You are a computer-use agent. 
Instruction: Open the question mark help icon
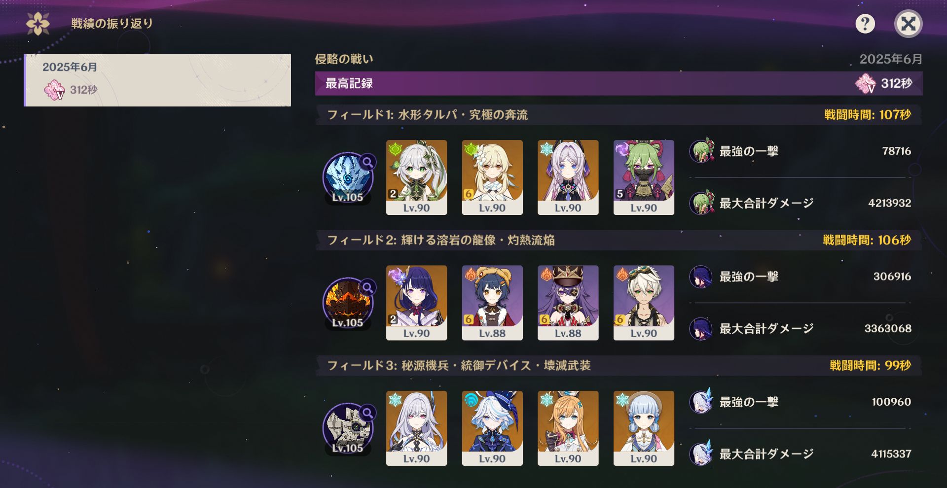pyautogui.click(x=865, y=24)
